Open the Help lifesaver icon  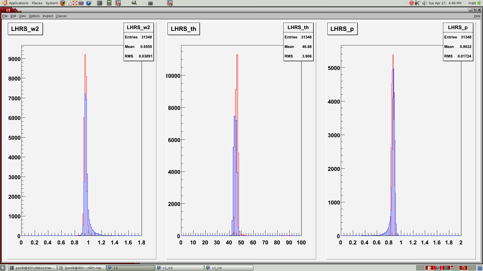(x=75, y=3)
